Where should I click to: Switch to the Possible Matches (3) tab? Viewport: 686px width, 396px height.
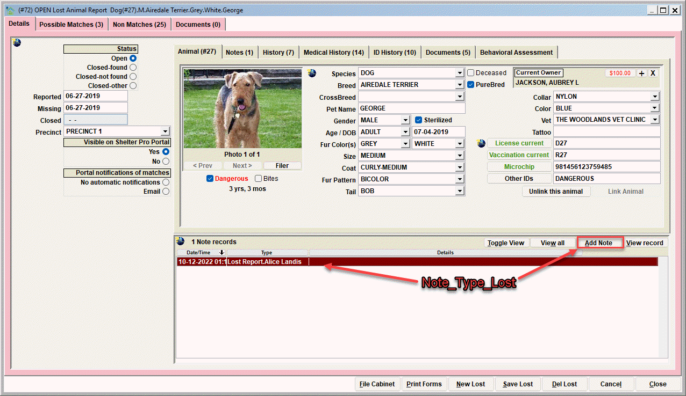[72, 24]
